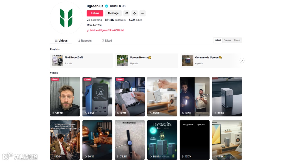The height and width of the screenshot is (162, 289).
Task: Click the add-friend person icon
Action: (x=126, y=13)
